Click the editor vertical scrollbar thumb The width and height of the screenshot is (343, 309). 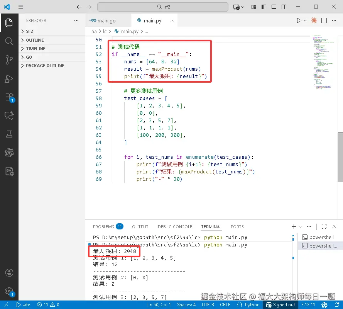pyautogui.click(x=340, y=157)
